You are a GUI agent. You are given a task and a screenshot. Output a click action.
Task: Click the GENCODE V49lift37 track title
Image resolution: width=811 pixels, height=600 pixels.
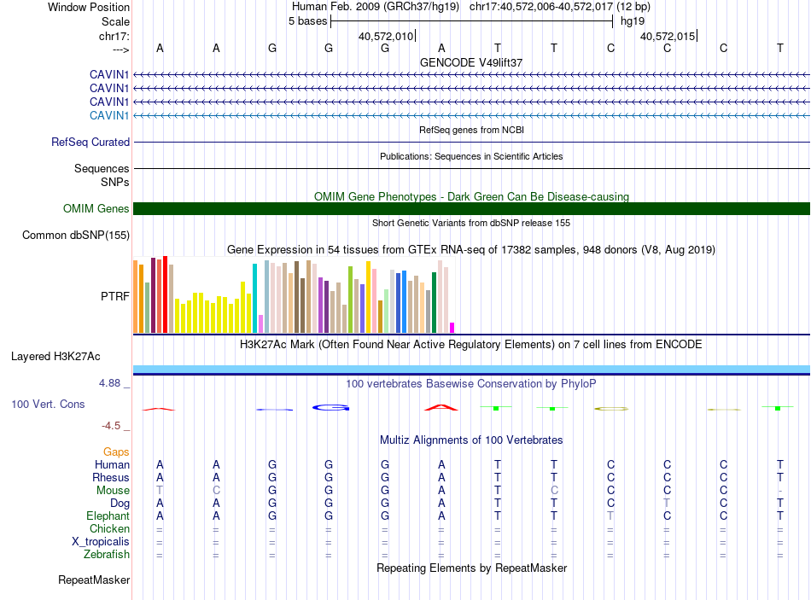(471, 62)
